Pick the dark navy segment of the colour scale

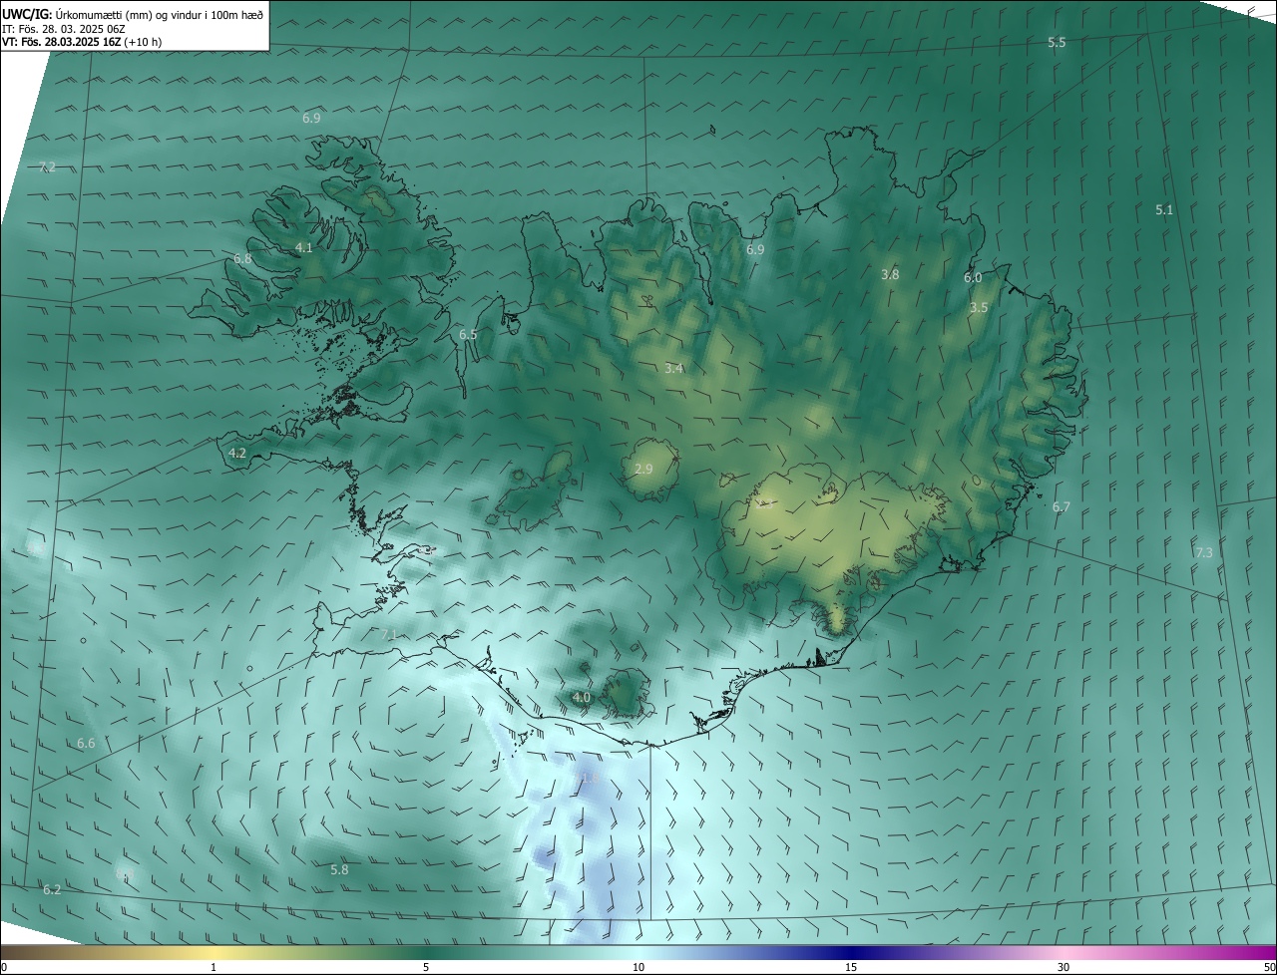point(851,952)
